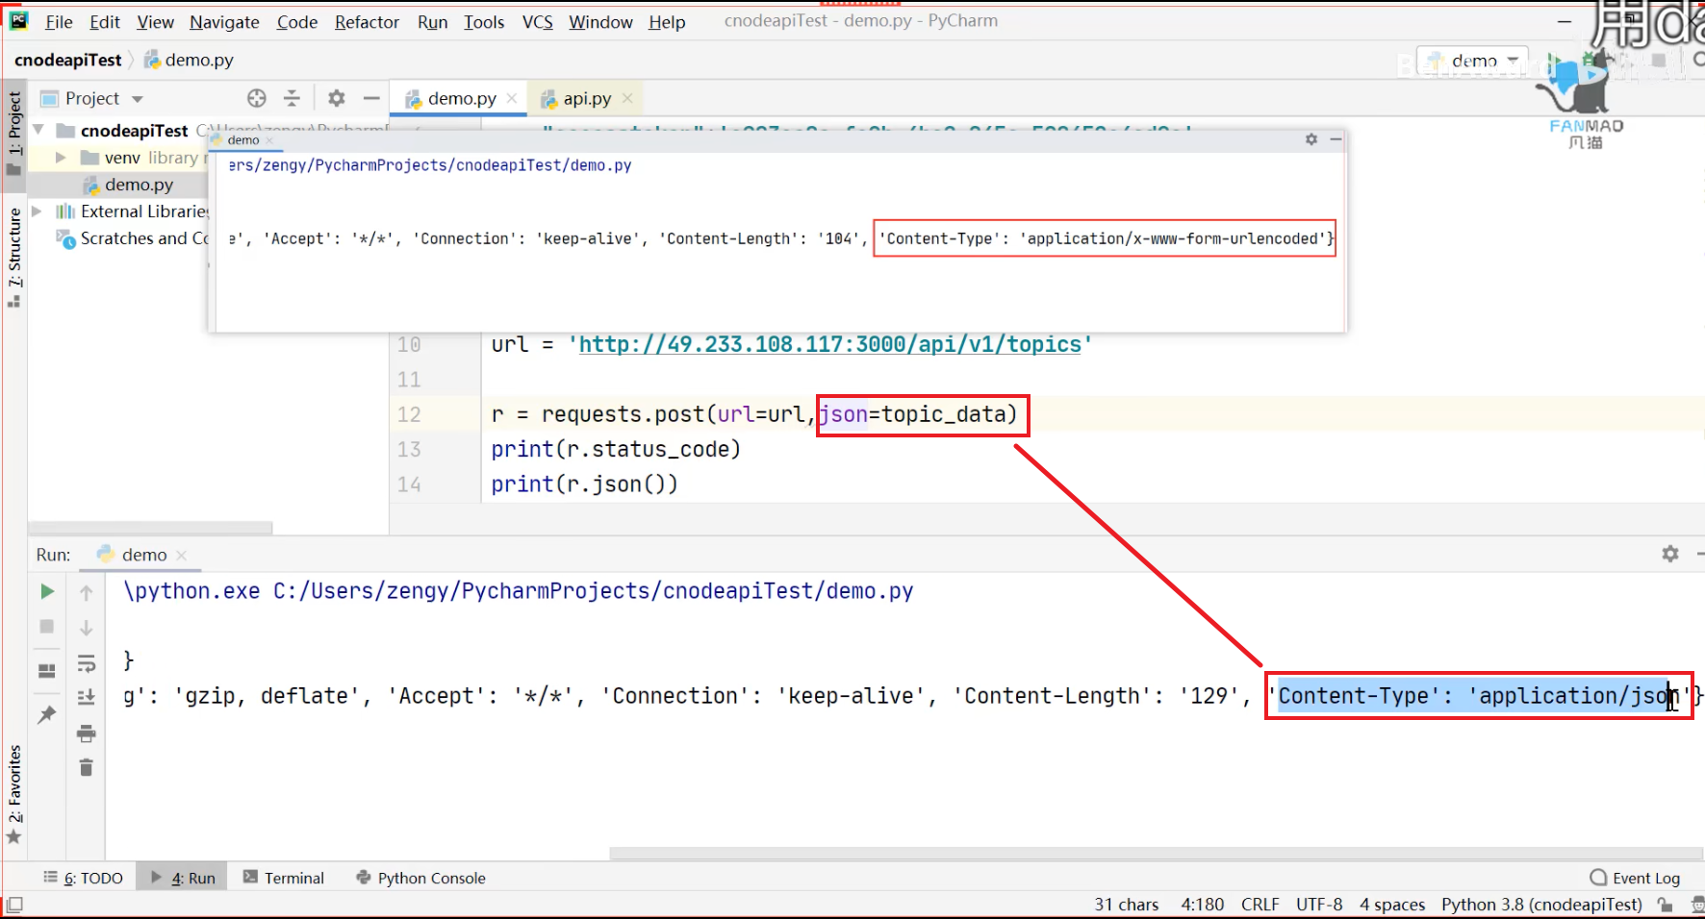Click the UTF-8 encoding selector
This screenshot has height=919, width=1705.
[x=1319, y=905]
